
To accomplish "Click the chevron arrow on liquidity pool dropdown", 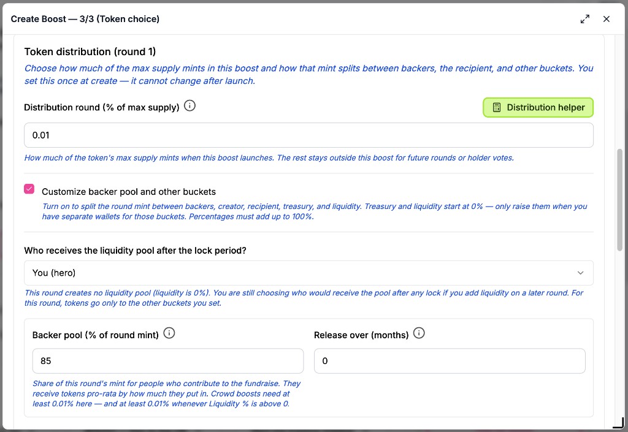I will [x=580, y=273].
